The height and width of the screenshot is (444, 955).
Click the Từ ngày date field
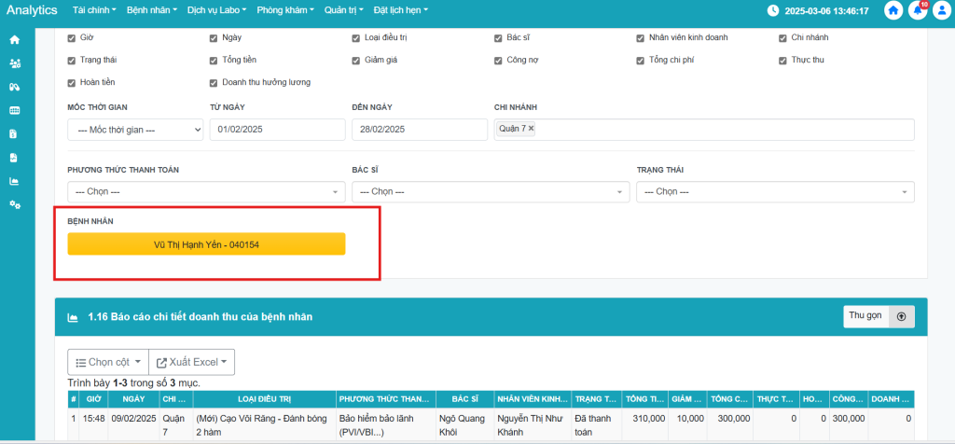click(x=277, y=130)
